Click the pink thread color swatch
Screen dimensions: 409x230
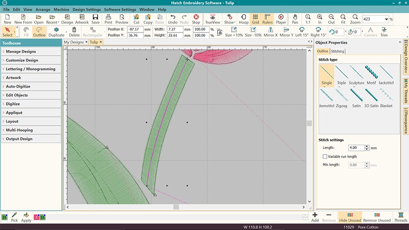pyautogui.click(x=37, y=218)
